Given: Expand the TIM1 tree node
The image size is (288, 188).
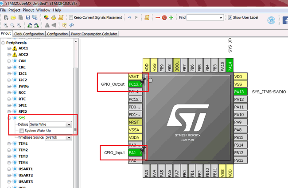Looking at the screenshot, I should coord(9,144).
